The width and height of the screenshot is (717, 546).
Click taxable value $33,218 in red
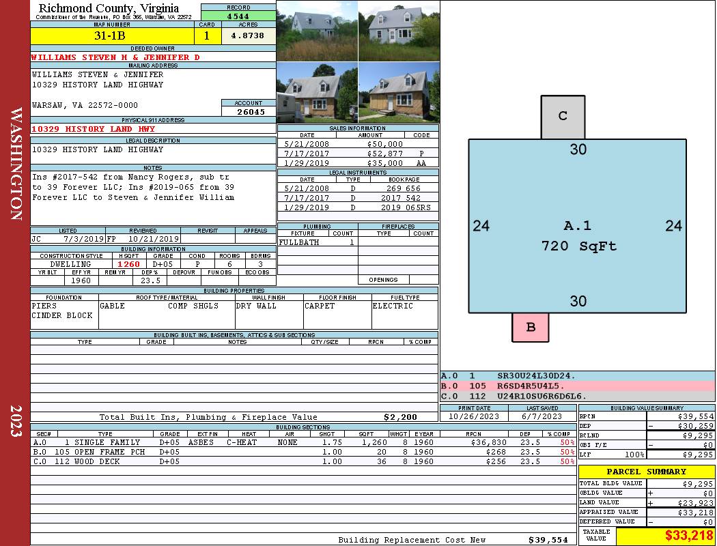pos(689,535)
